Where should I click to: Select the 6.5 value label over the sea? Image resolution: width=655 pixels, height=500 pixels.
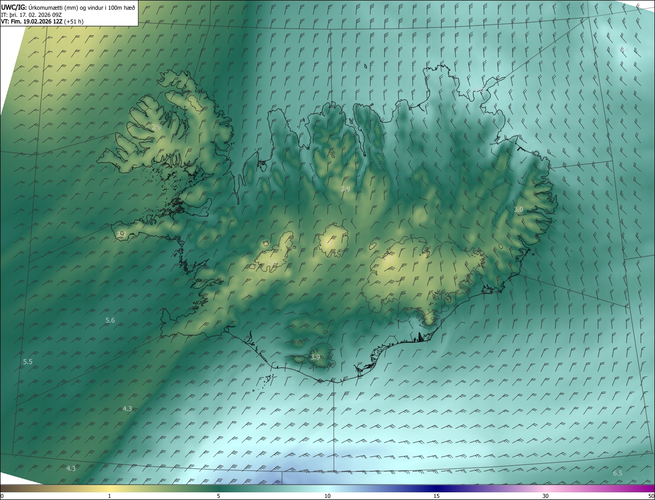(618, 473)
